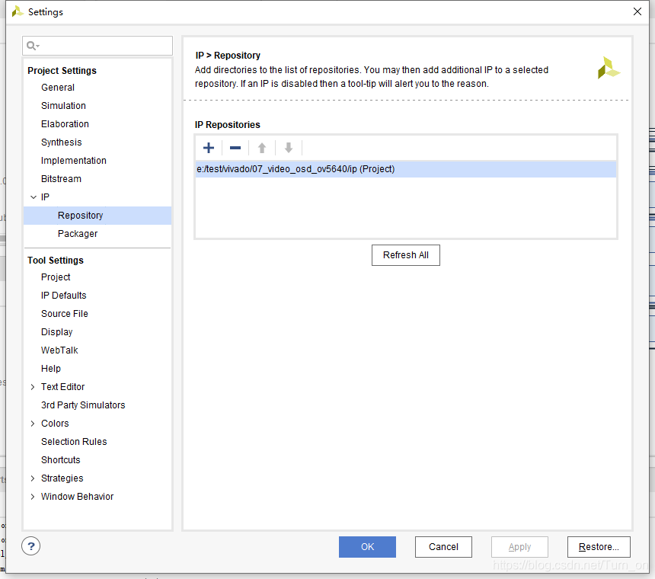This screenshot has height=579, width=655.
Task: Open Project tool settings
Action: (56, 277)
